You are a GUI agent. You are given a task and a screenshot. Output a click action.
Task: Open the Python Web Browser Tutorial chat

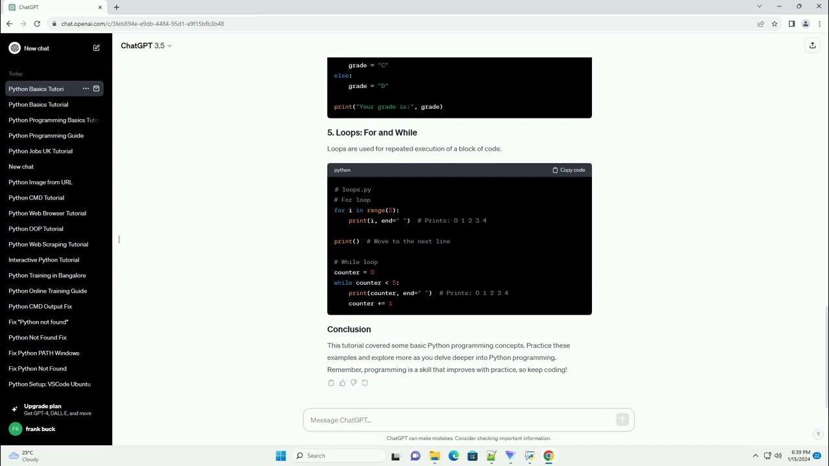click(56, 213)
